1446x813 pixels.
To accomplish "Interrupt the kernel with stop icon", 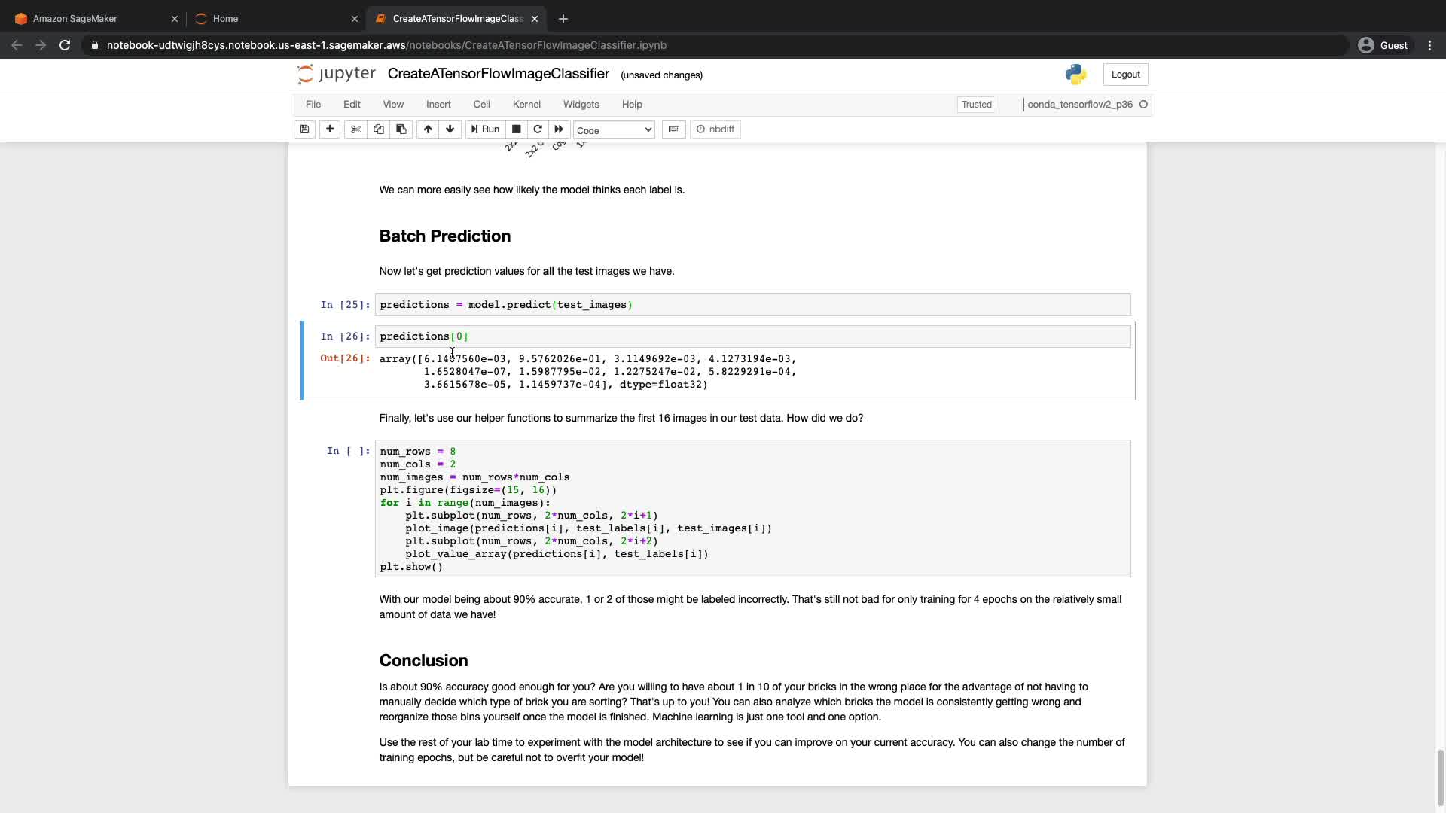I will [517, 129].
